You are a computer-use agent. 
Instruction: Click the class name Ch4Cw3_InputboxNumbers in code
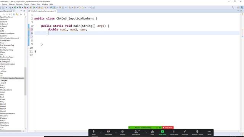75,19
